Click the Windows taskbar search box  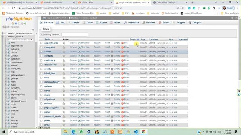35,132
